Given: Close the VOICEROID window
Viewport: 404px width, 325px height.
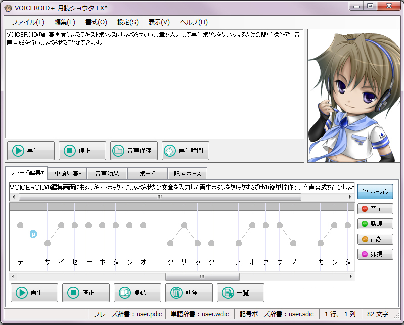Looking at the screenshot, I should 389,6.
